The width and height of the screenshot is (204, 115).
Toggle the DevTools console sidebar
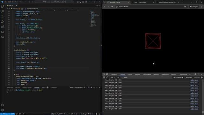[104, 77]
